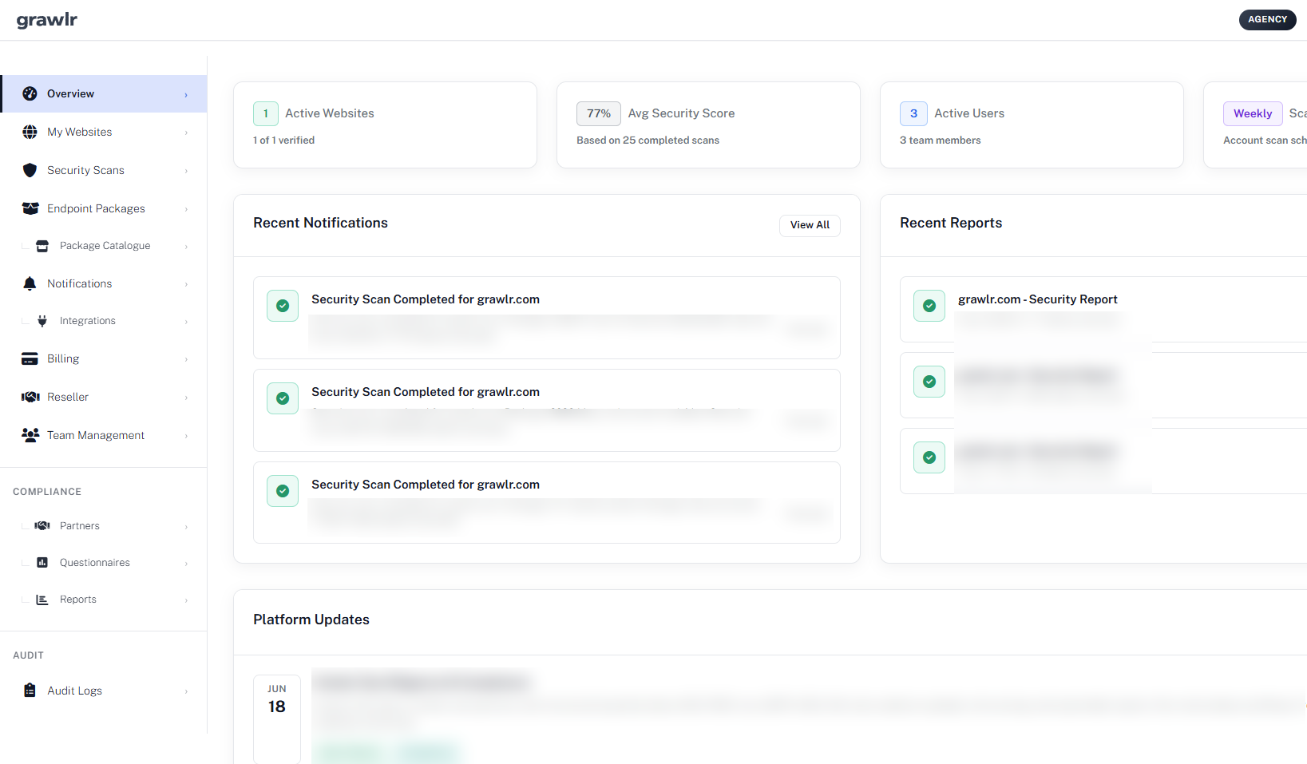Click first notification's green check icon

[x=283, y=306]
